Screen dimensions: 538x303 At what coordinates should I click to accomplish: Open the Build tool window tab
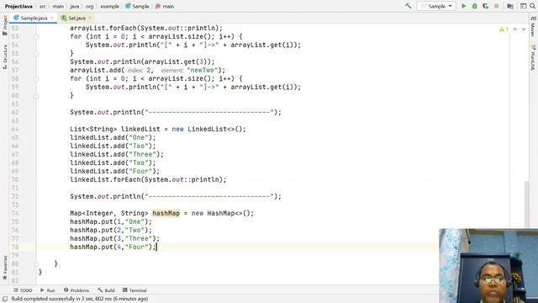click(x=106, y=290)
